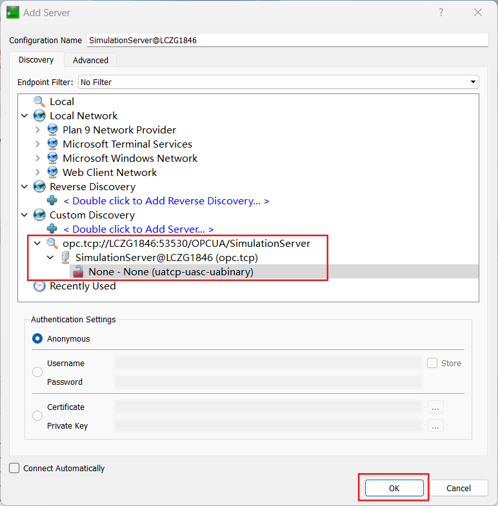Select Username and Password authentication
This screenshot has height=506, width=498.
[37, 372]
